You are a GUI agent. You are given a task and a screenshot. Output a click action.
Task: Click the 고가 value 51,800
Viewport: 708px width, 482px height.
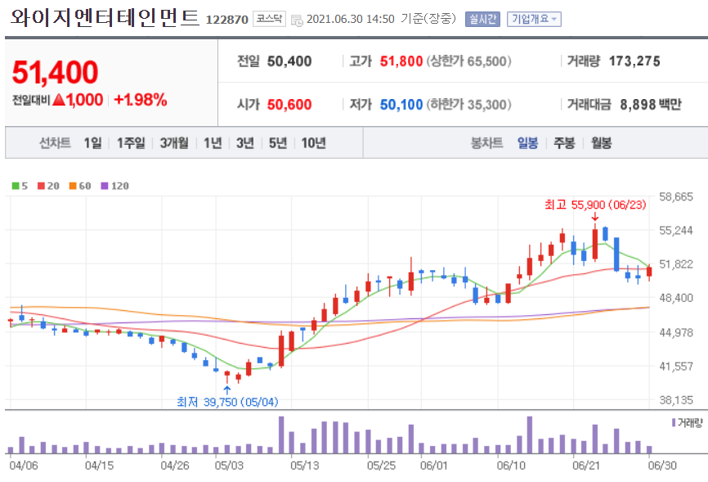(401, 61)
